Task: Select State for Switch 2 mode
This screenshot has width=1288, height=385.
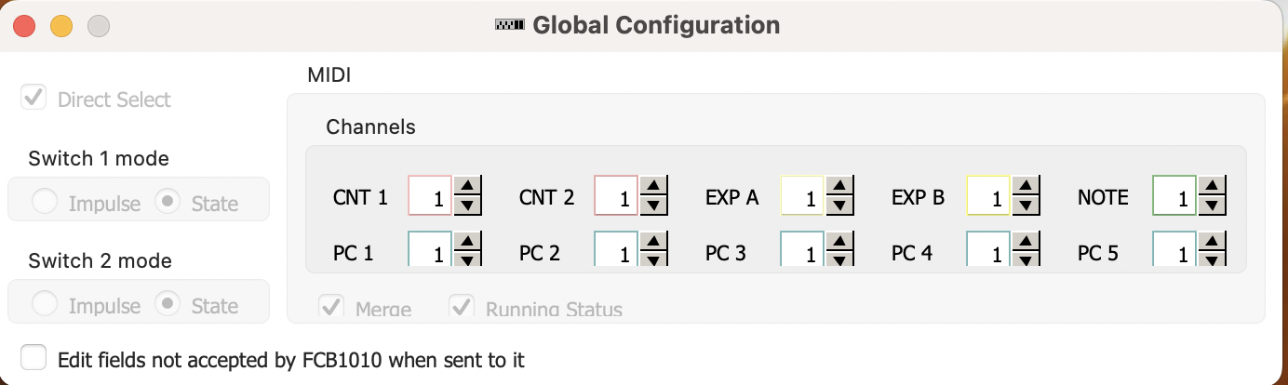Action: [x=168, y=304]
